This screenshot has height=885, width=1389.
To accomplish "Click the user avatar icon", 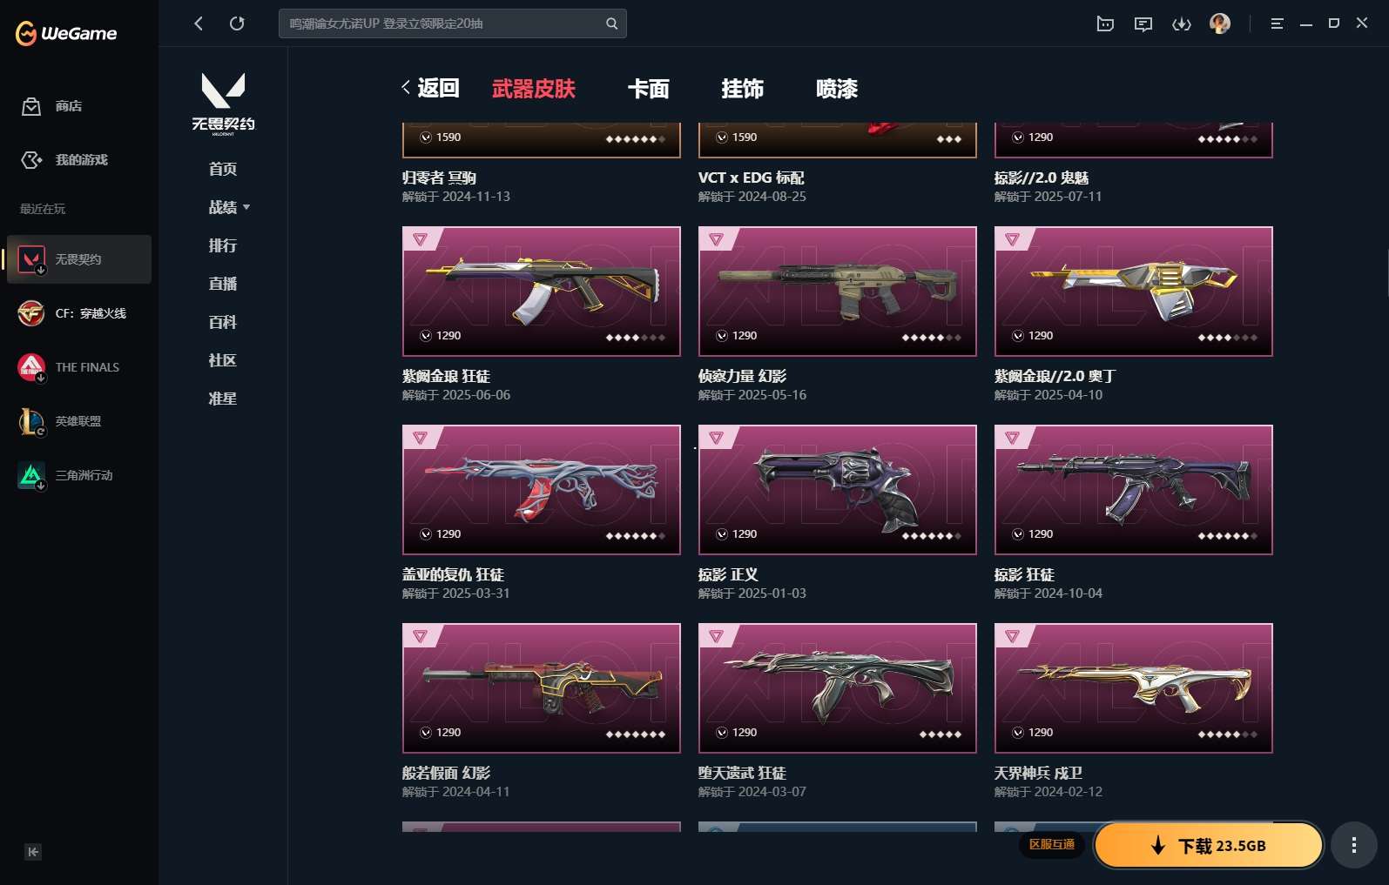I will (1220, 23).
